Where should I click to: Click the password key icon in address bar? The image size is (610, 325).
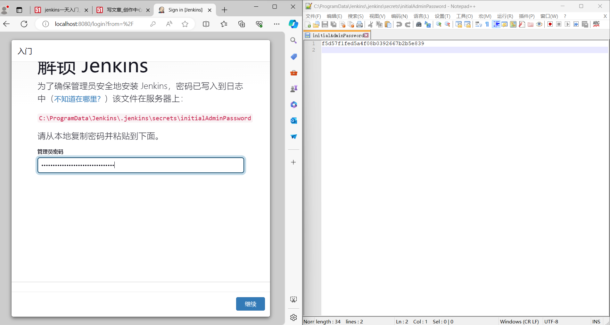pyautogui.click(x=153, y=24)
